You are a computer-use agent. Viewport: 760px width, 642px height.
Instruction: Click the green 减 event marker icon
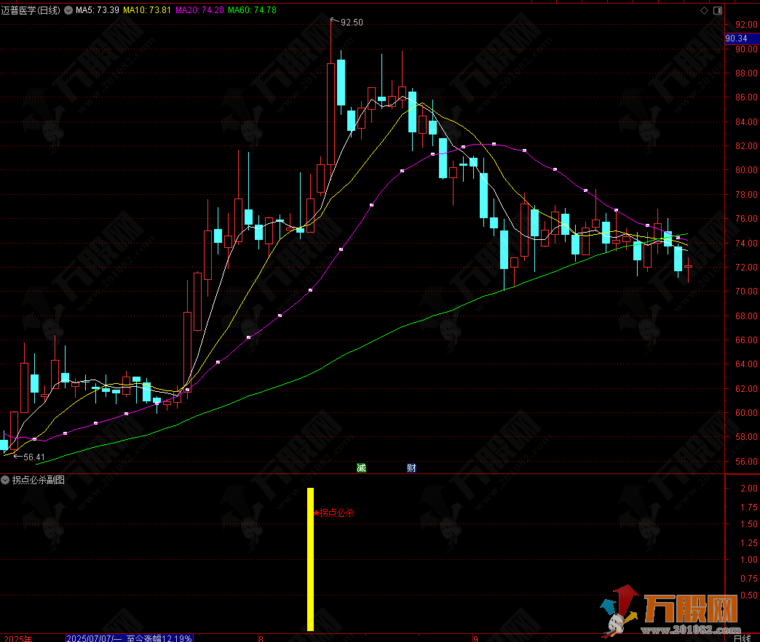[361, 468]
